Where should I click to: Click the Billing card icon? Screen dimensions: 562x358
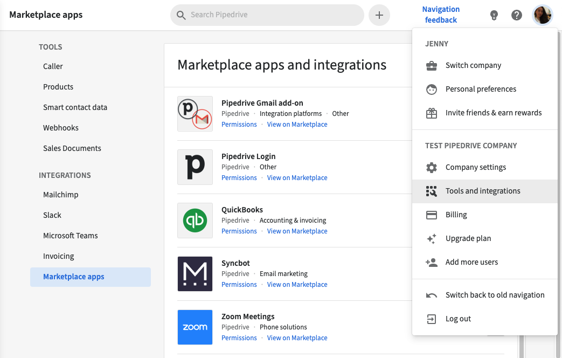(432, 215)
